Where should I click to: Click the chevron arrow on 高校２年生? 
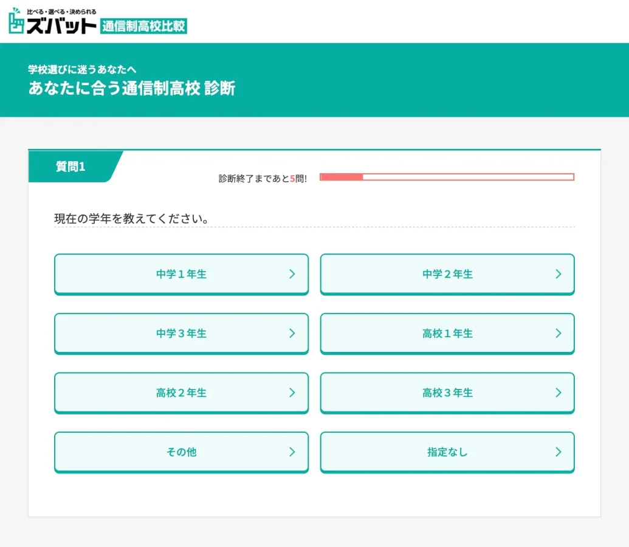point(292,393)
